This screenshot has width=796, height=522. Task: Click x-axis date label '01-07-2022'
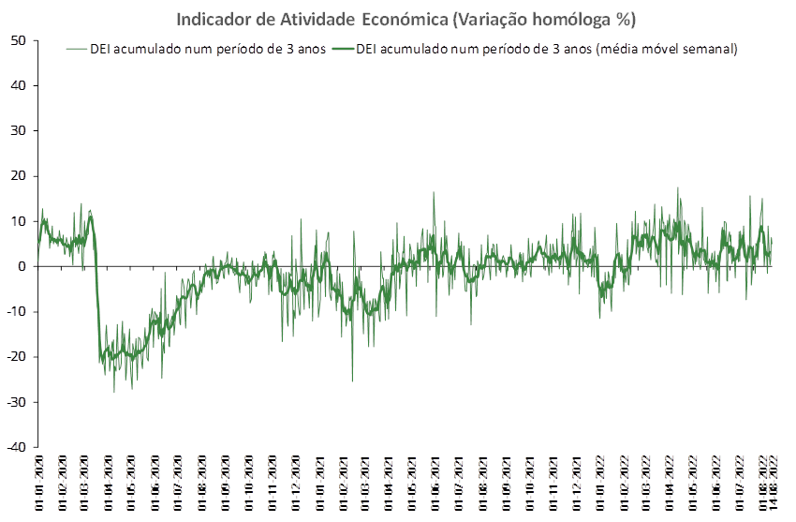click(739, 483)
